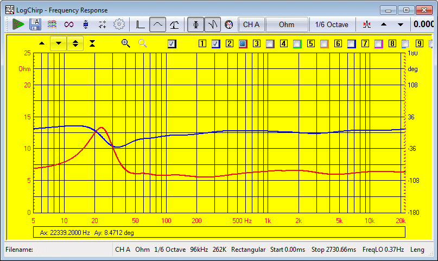Image resolution: width=438 pixels, height=261 pixels.
Task: Click the '262K' entry in status bar
Action: (x=219, y=250)
